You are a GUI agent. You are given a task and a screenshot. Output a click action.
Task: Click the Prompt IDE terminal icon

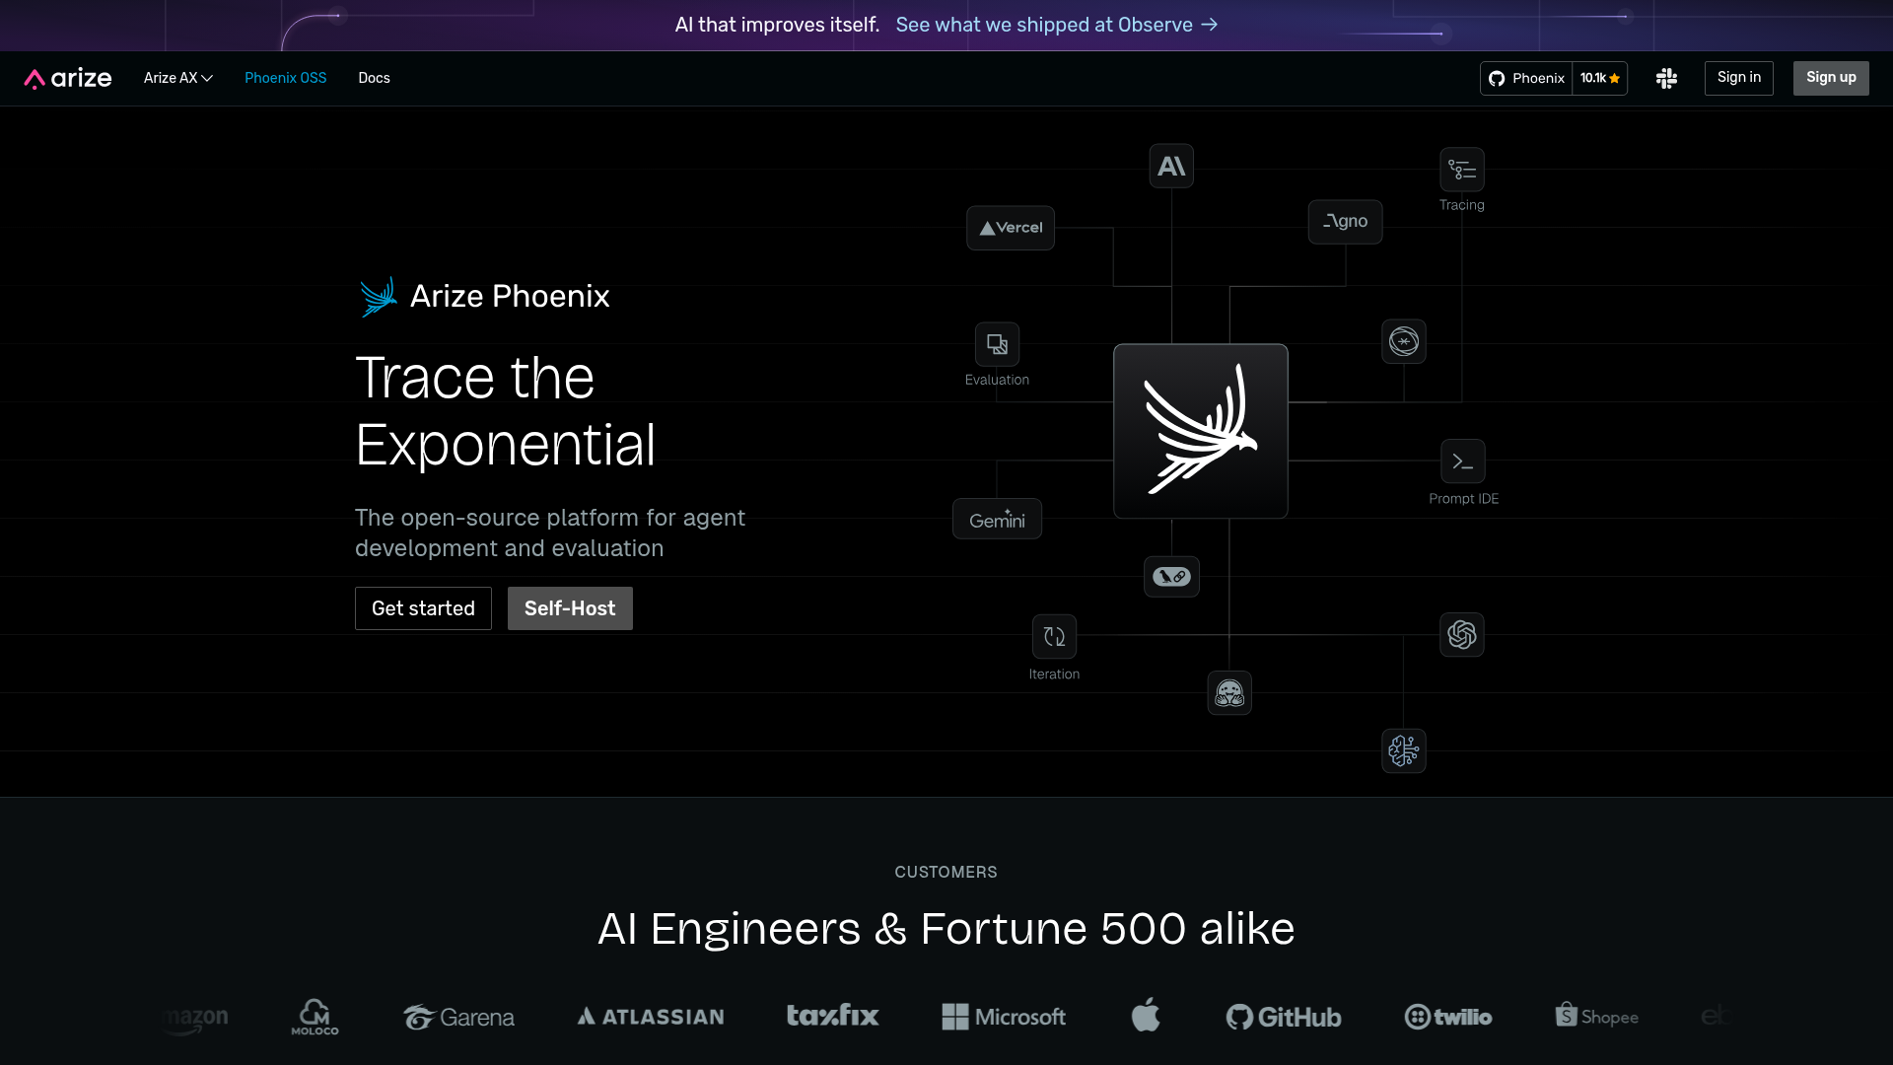[1462, 461]
